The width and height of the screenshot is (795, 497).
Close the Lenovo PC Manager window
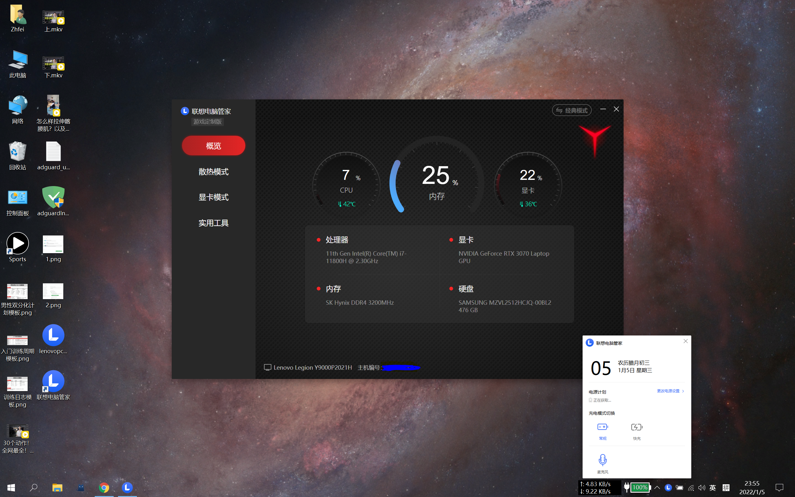tap(616, 109)
